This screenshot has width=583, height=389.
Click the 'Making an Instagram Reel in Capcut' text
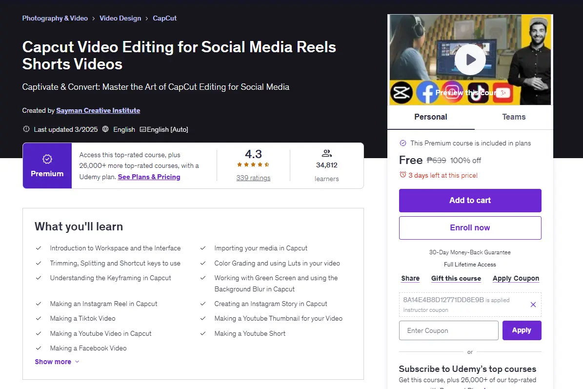click(x=104, y=304)
